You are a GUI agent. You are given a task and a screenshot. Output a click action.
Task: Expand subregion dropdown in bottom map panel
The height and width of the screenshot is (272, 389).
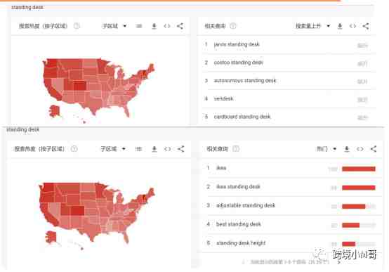coord(113,149)
